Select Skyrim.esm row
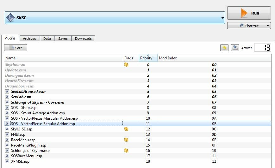The image size is (275, 168). click(137, 64)
